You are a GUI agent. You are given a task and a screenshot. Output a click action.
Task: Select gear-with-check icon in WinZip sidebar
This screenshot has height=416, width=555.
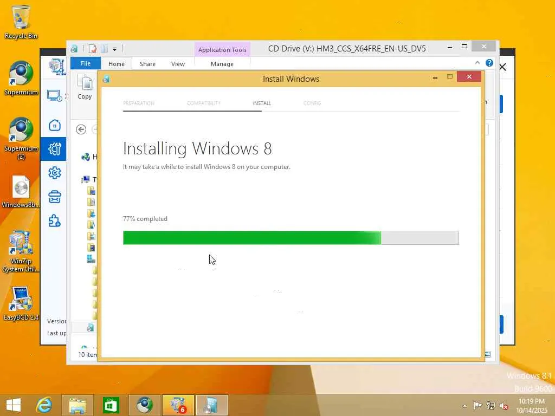[55, 173]
